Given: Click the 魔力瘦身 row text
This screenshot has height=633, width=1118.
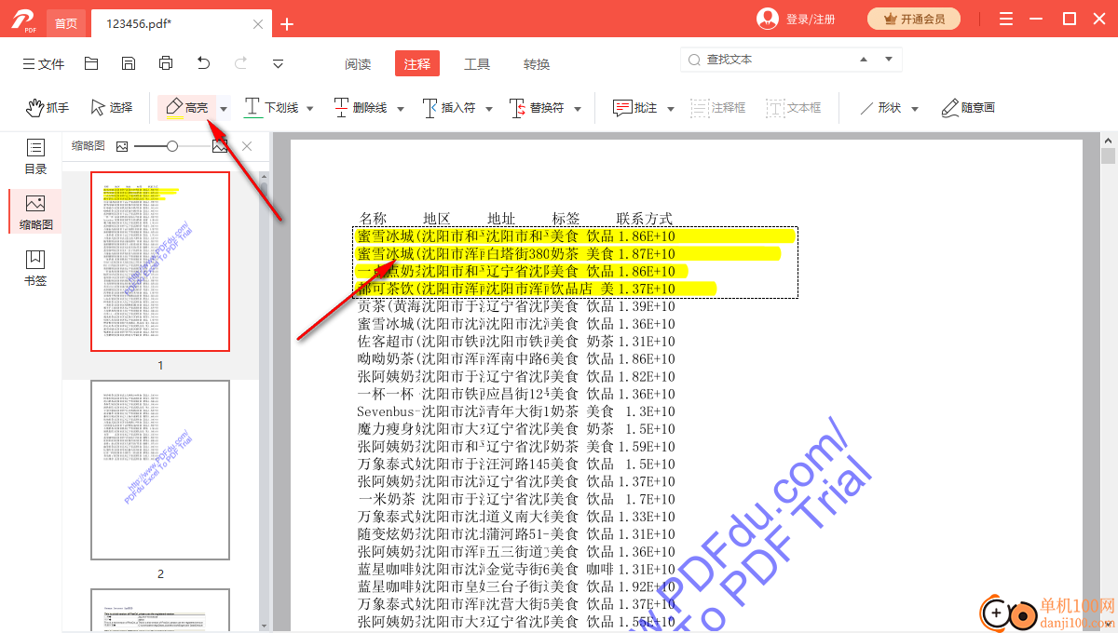Looking at the screenshot, I should click(x=516, y=429).
